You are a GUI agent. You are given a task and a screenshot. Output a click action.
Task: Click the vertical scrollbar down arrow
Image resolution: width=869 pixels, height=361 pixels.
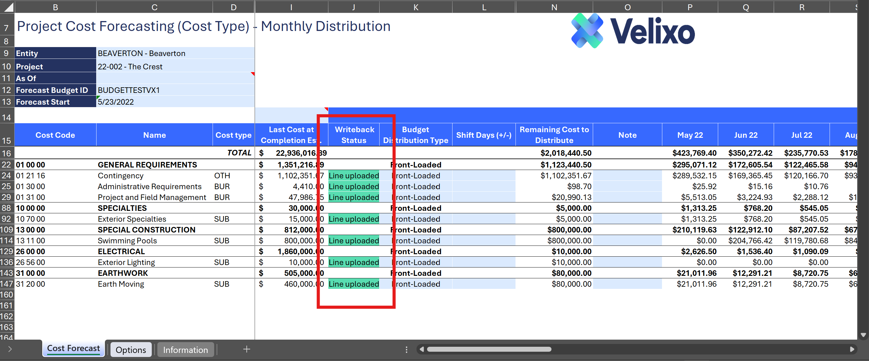click(863, 335)
